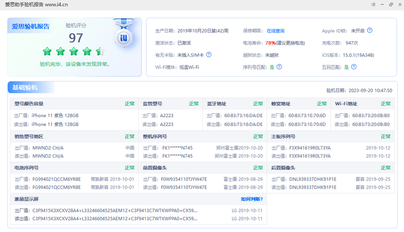Click the iOS version 15.0.1(19A348)

[x=358, y=55]
